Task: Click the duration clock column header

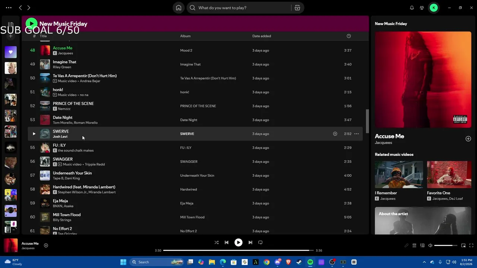Action: 349,36
